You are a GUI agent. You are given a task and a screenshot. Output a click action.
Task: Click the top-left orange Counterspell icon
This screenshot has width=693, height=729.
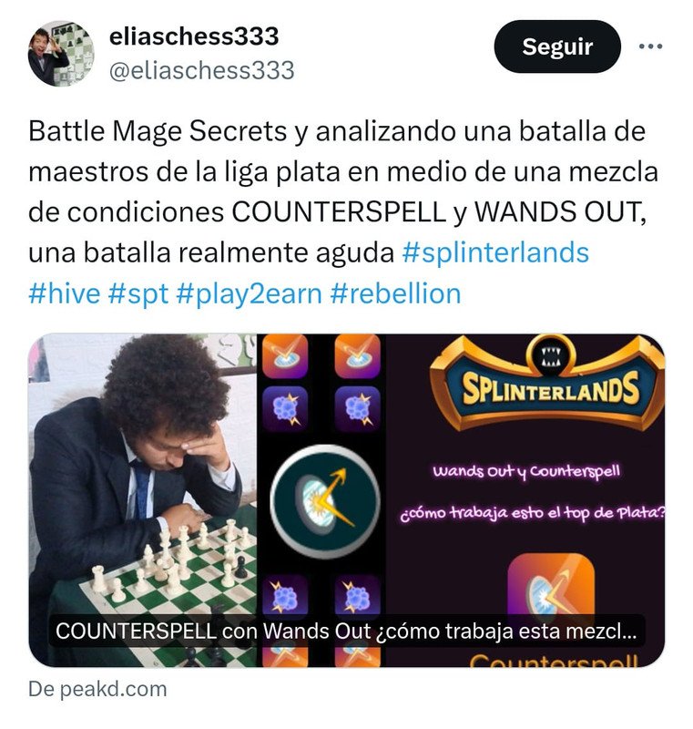coord(285,356)
